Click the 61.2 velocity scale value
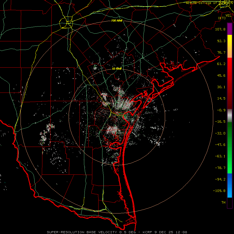The width and height of the screenshot is (234, 234). tap(221, 64)
